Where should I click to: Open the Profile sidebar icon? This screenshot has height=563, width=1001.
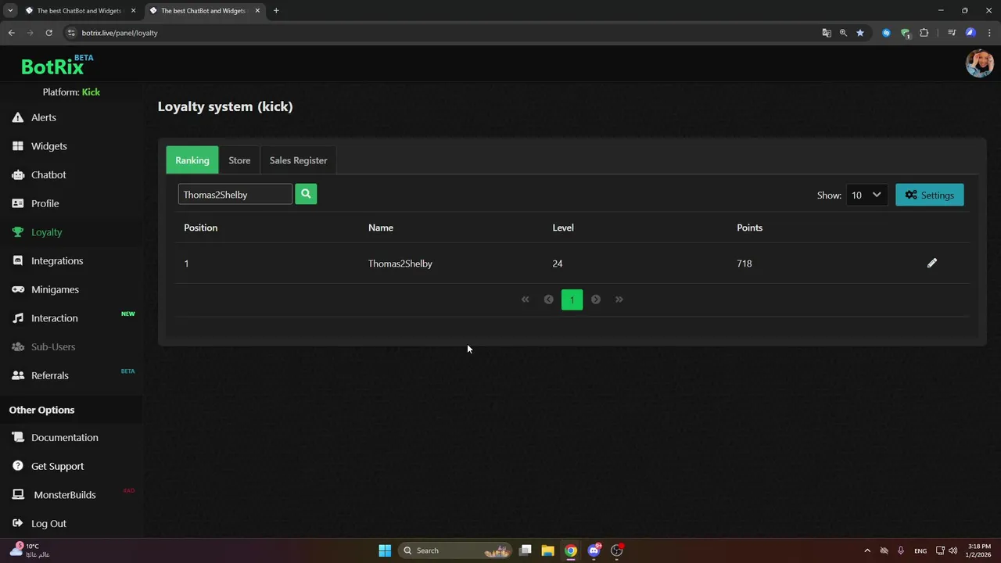17,203
